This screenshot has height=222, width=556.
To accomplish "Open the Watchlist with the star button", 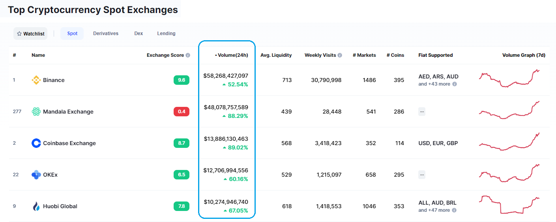I will pyautogui.click(x=30, y=34).
